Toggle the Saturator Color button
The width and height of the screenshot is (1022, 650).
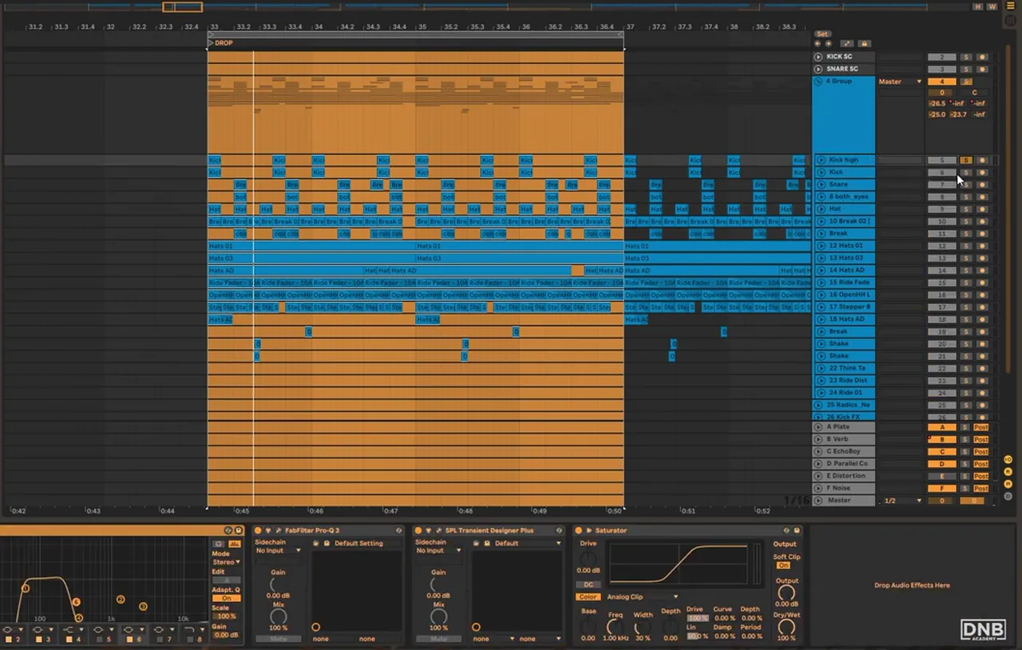click(588, 596)
